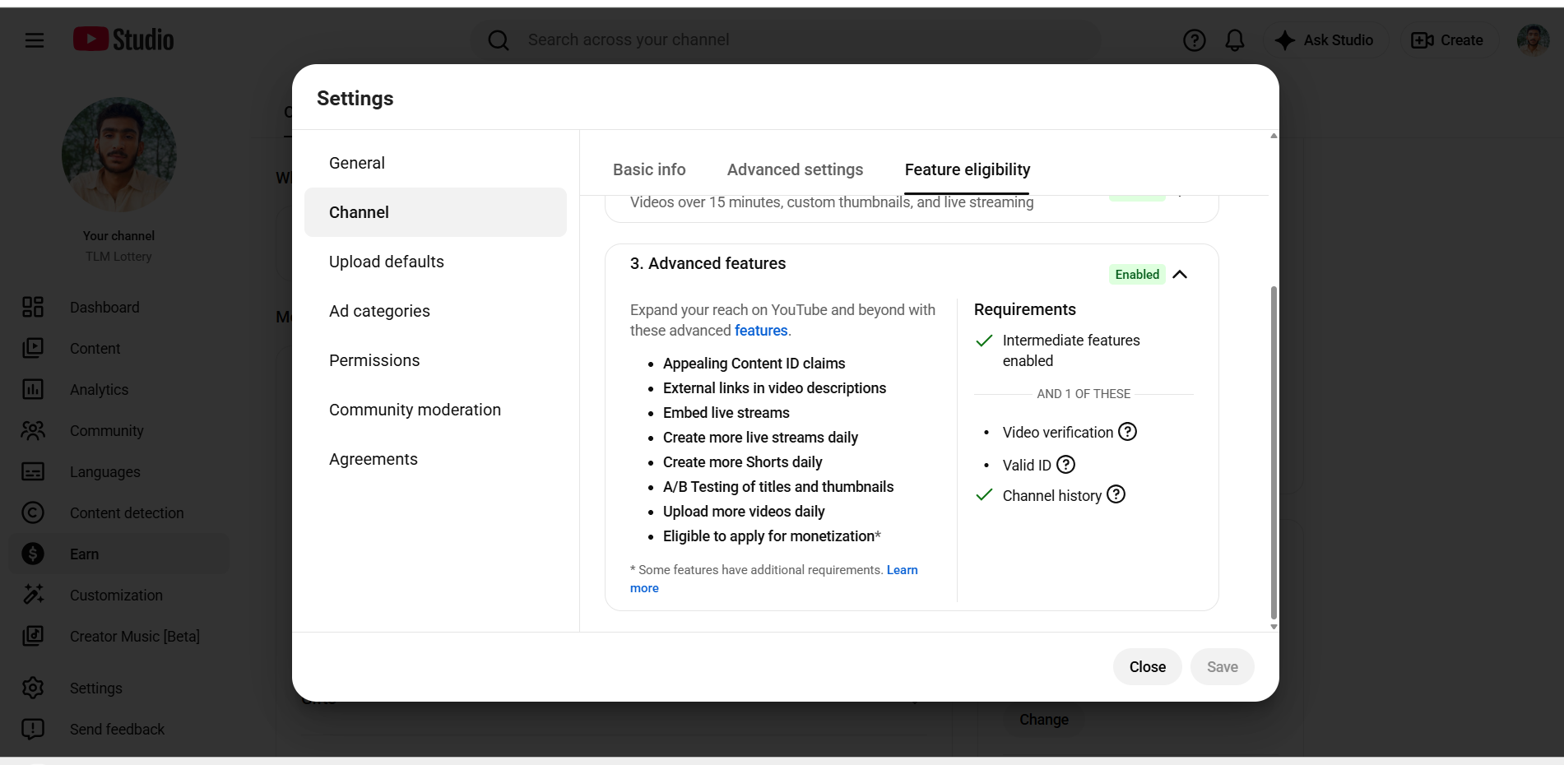
Task: Click the Save button
Action: click(1223, 667)
